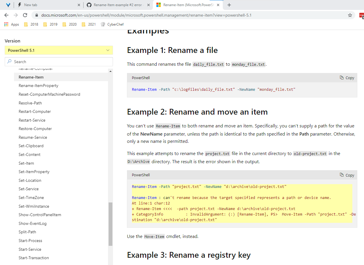Close the New tab tab
The height and width of the screenshot is (265, 364).
pyautogui.click(x=79, y=5)
